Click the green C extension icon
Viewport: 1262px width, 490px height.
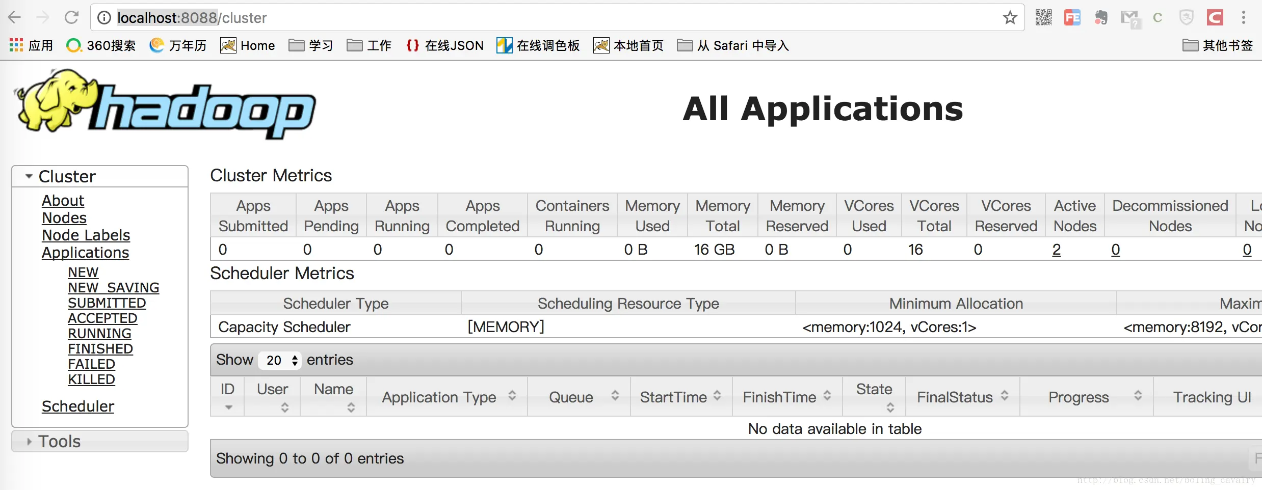click(1158, 18)
